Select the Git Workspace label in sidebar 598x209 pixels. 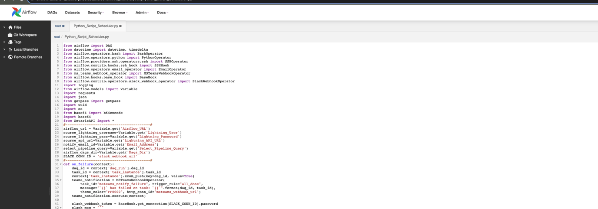coord(25,35)
